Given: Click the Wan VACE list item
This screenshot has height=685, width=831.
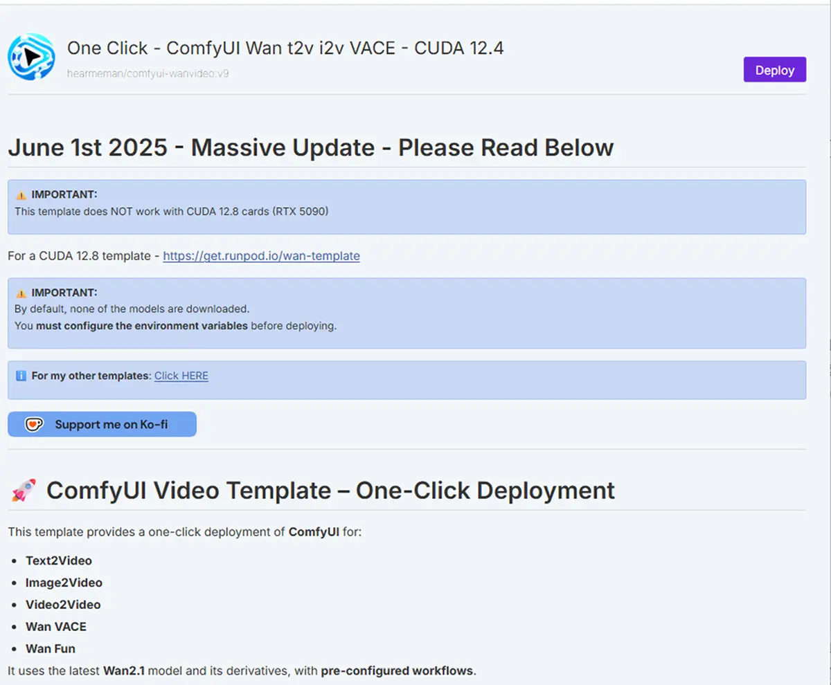Looking at the screenshot, I should 56,627.
